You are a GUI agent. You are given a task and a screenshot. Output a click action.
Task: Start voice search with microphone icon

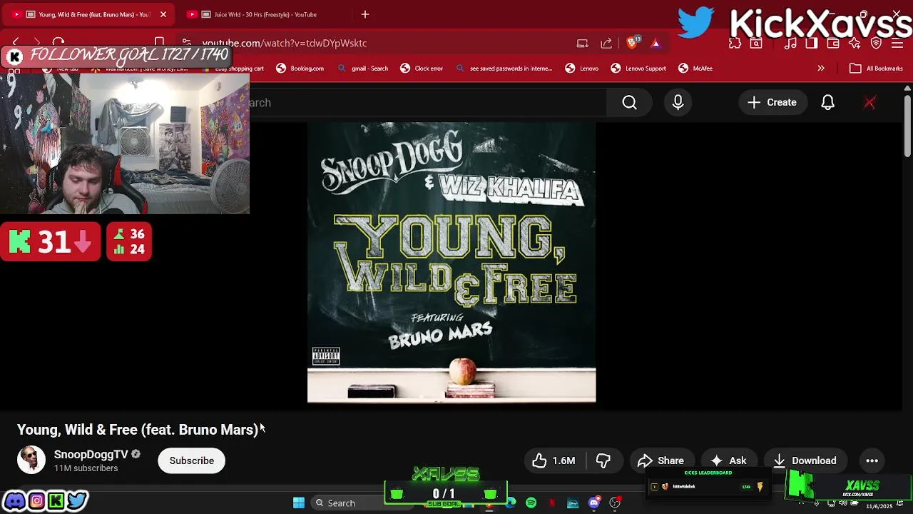coord(678,103)
